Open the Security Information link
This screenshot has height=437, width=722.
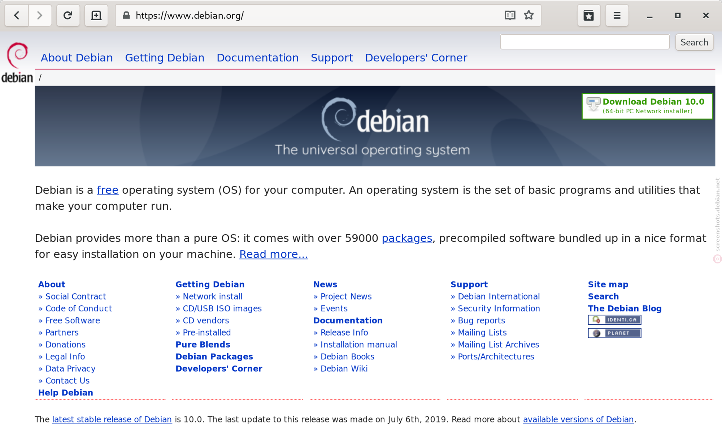coord(499,309)
